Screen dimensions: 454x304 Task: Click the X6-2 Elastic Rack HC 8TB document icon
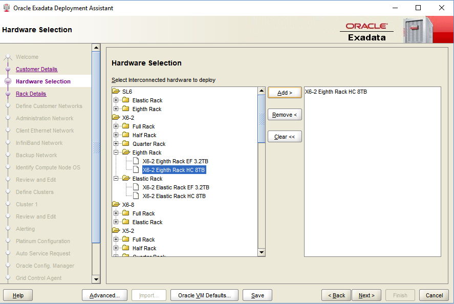[x=136, y=196]
